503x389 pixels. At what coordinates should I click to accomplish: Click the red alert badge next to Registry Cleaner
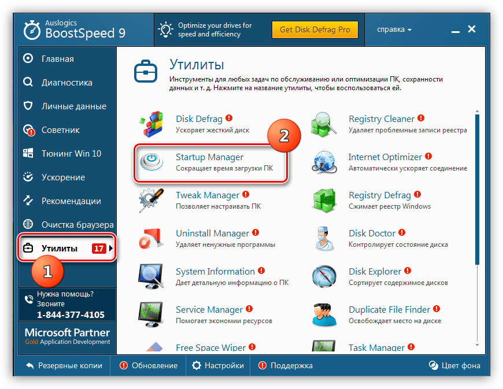421,118
